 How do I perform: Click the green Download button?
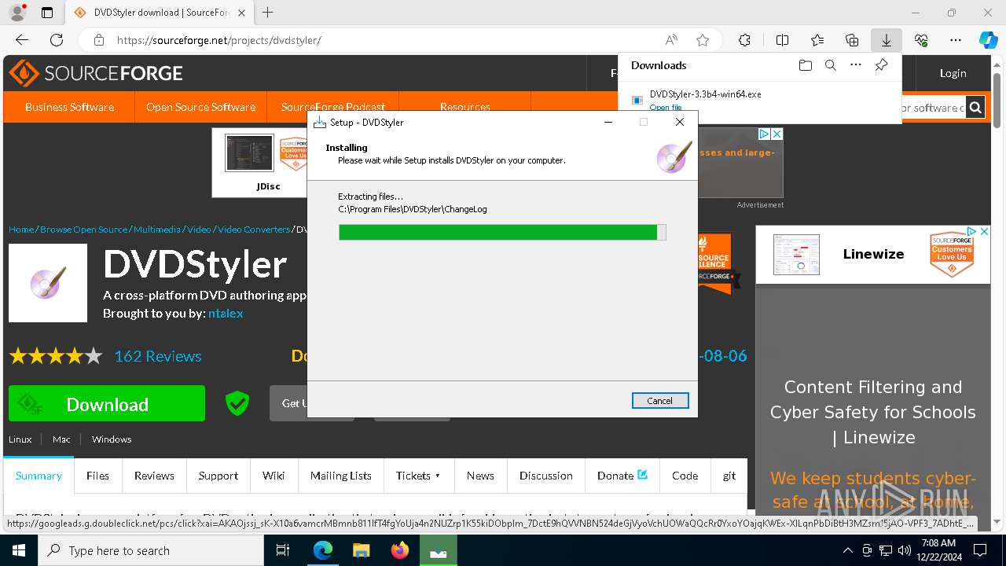click(x=107, y=404)
